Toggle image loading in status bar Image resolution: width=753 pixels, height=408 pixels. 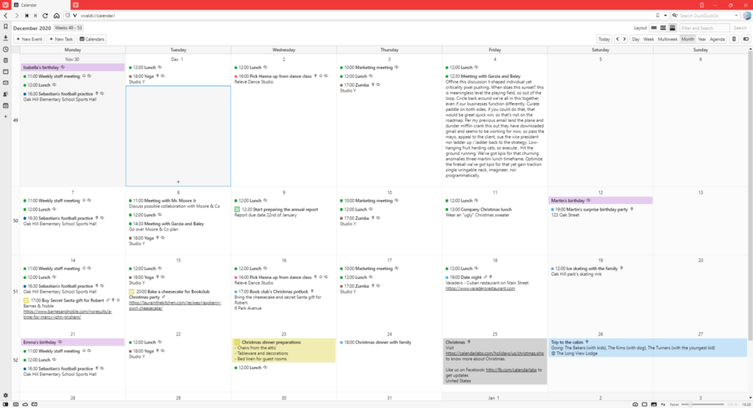pos(654,404)
